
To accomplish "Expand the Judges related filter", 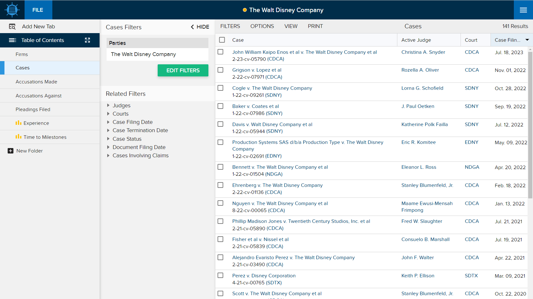I will [109, 105].
